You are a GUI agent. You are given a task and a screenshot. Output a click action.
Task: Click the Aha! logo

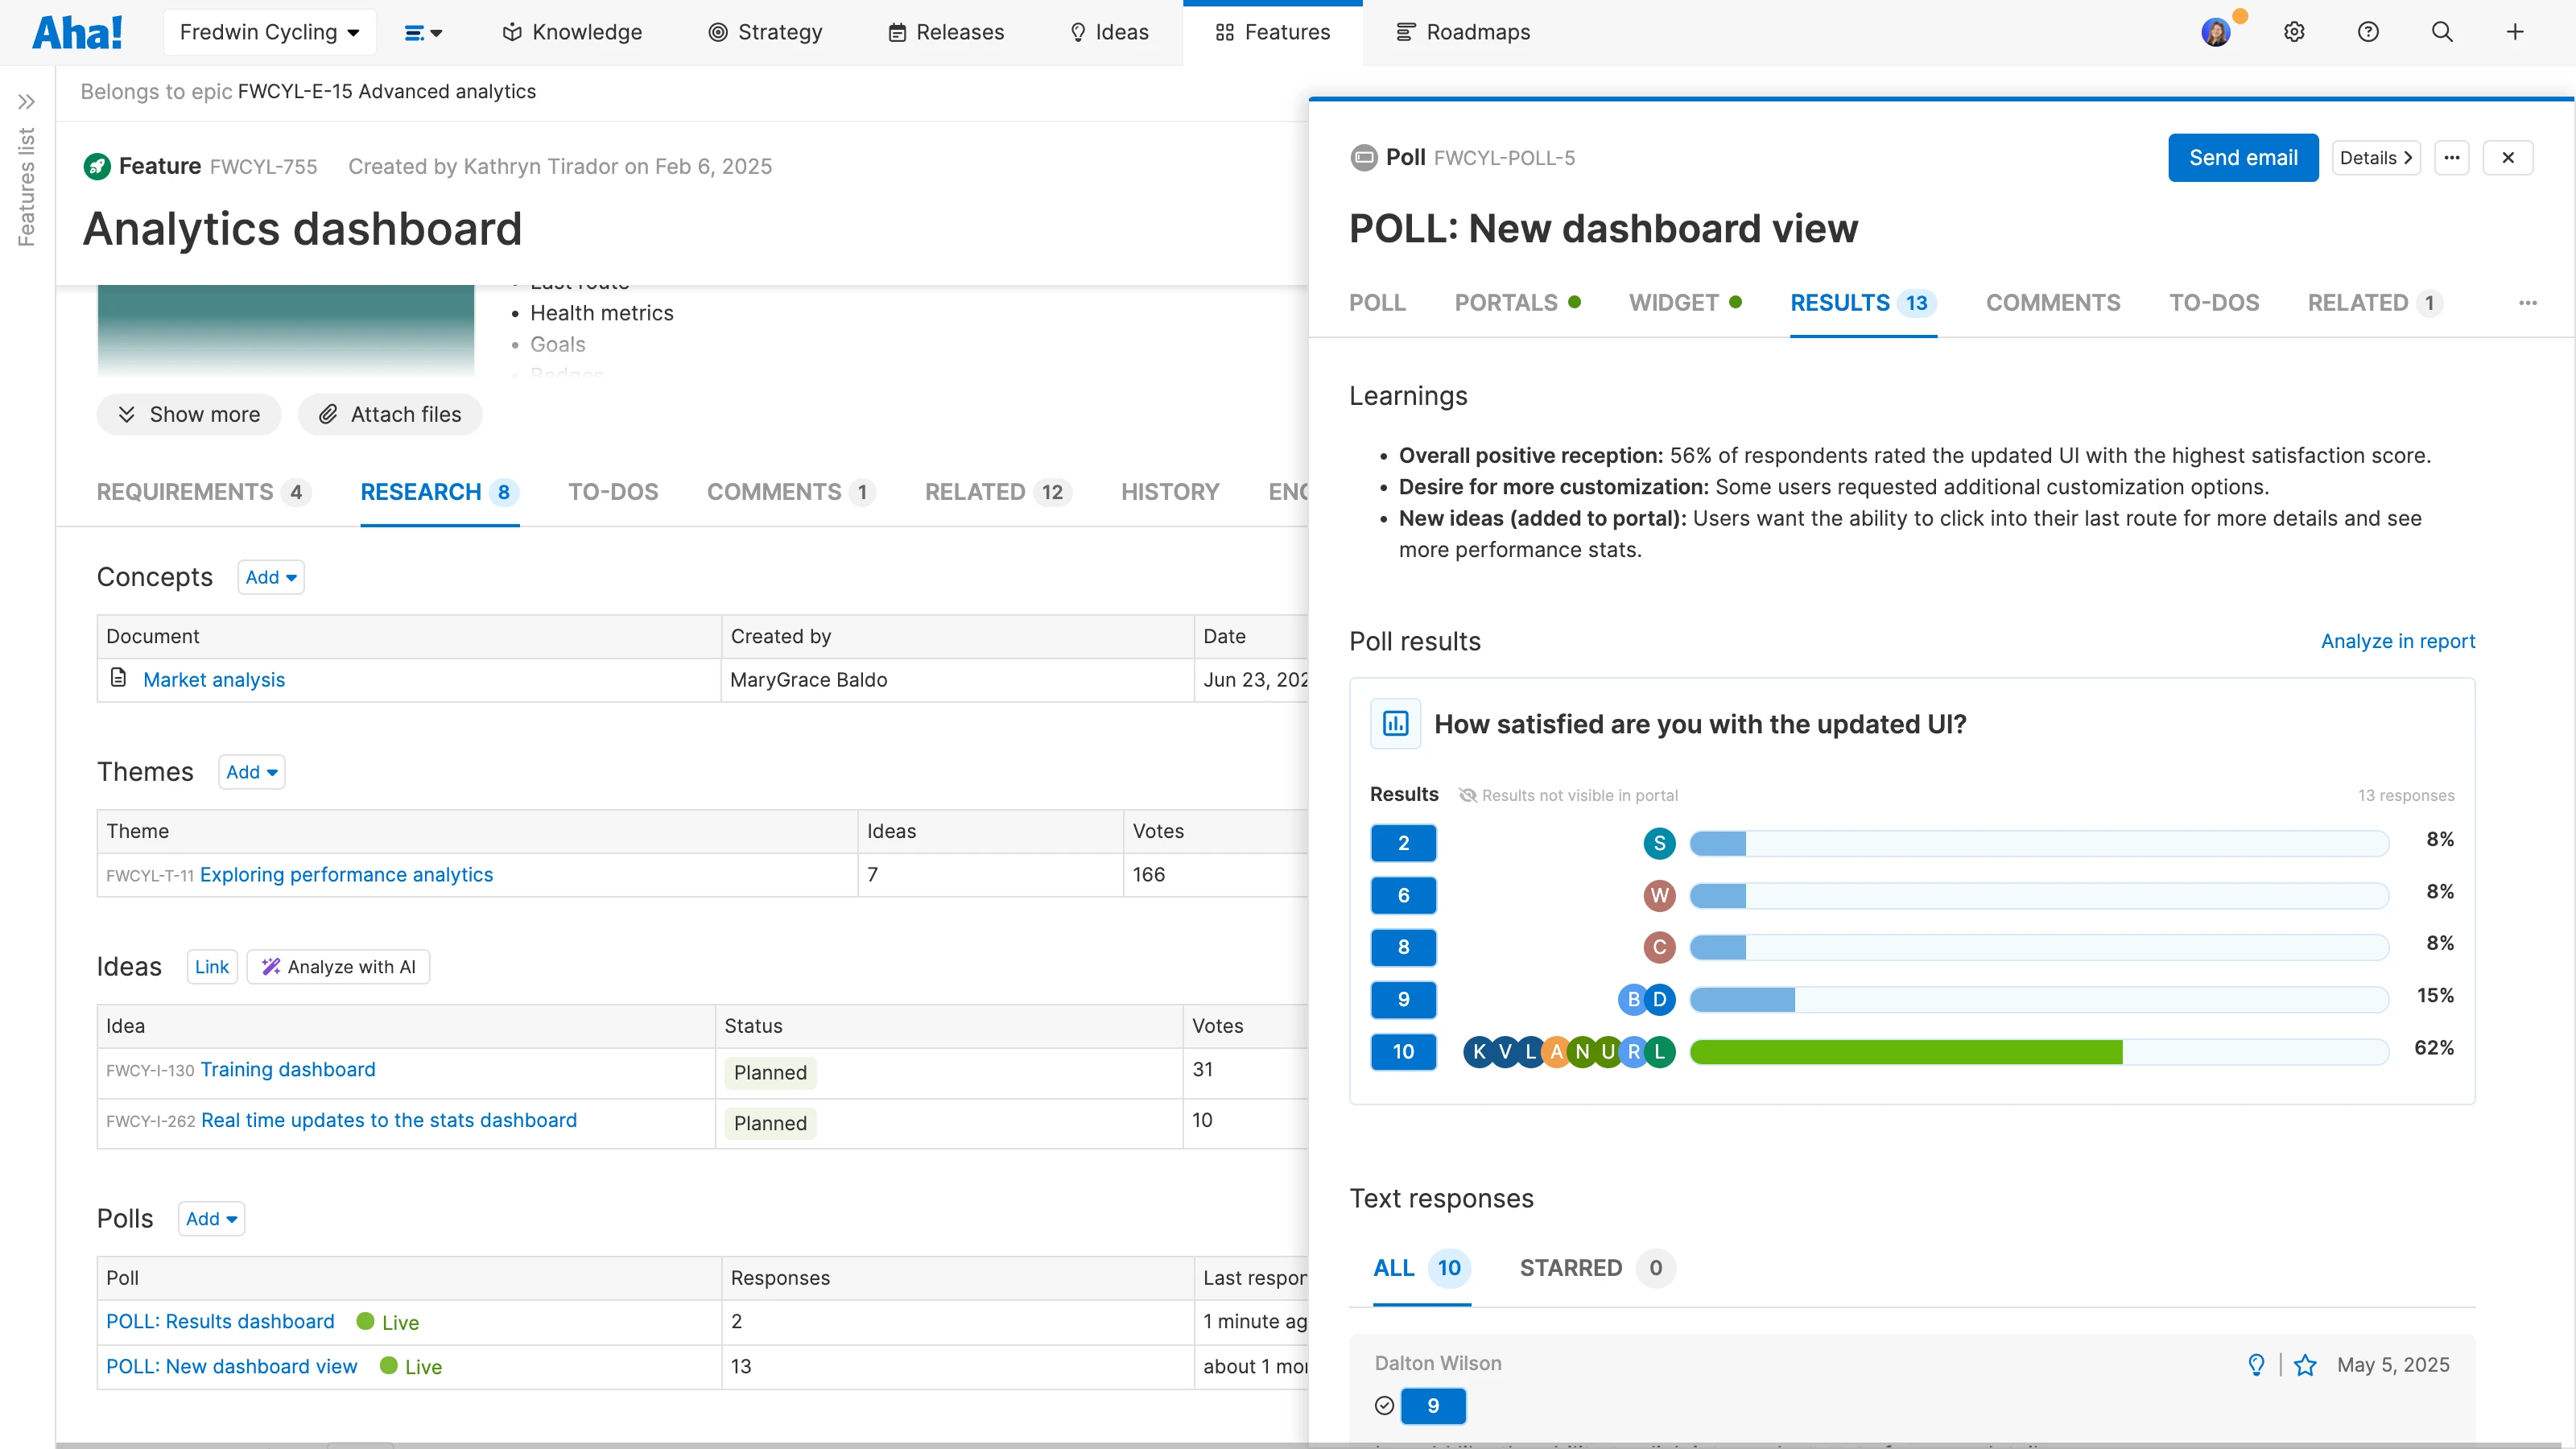(x=78, y=31)
